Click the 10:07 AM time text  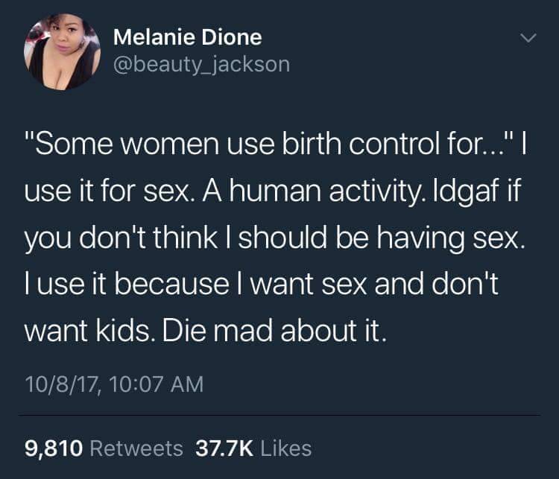[157, 384]
